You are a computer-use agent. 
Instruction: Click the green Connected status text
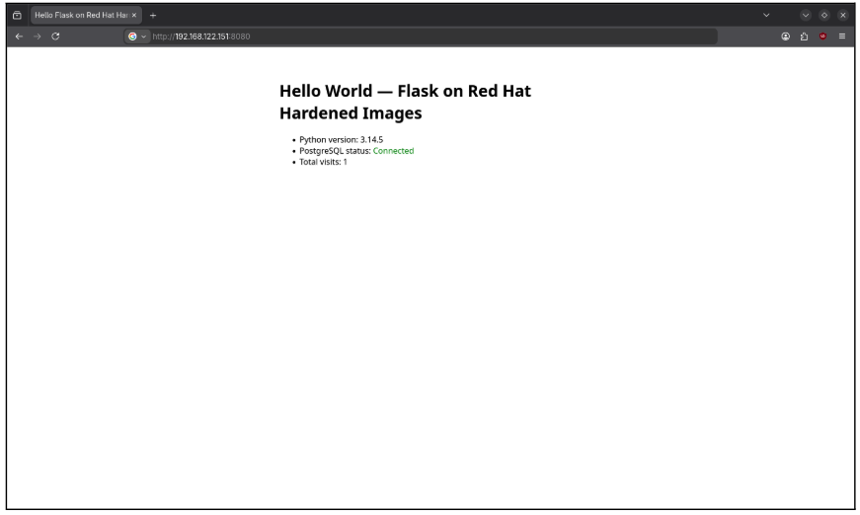[393, 151]
